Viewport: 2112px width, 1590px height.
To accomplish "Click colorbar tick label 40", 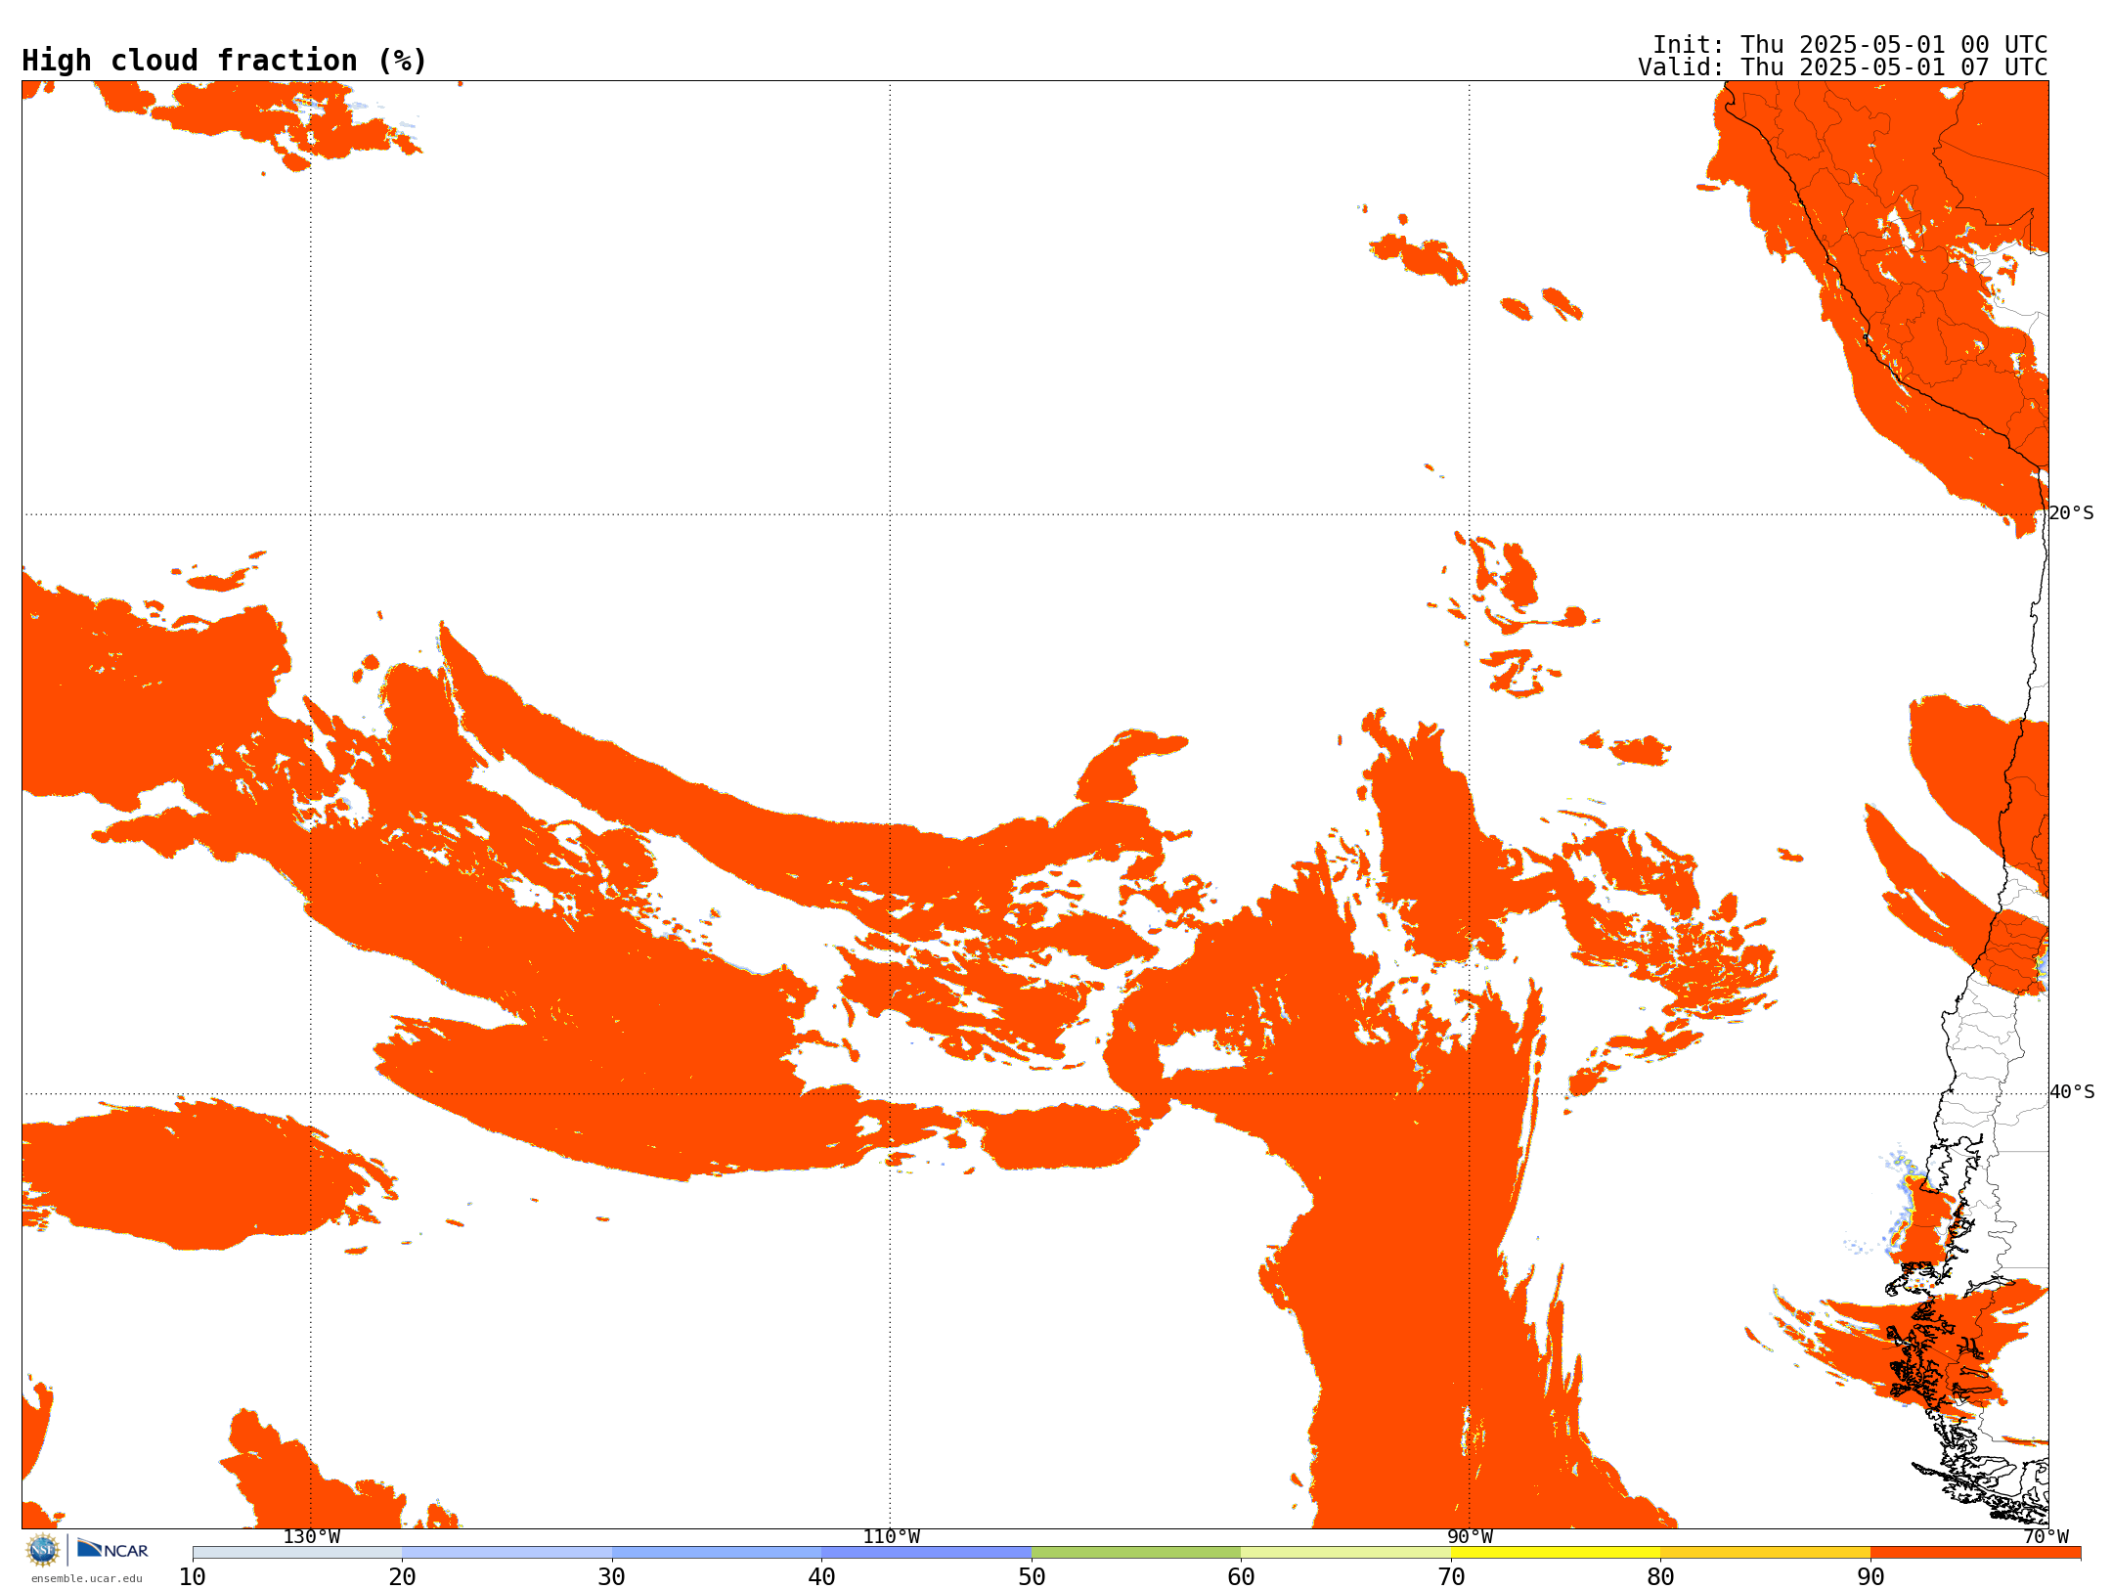I will tap(821, 1577).
